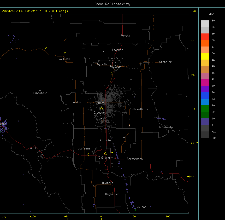
Task: Click the RedDeer city label
Action: [115, 67]
